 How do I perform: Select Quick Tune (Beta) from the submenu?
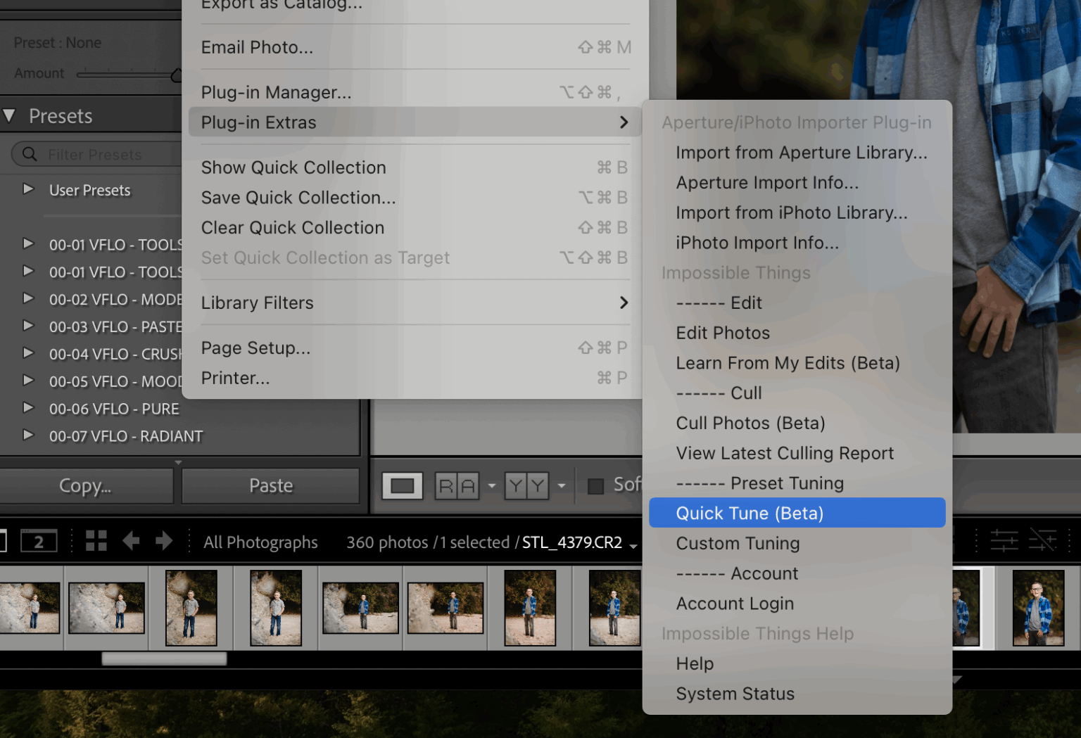coord(749,513)
